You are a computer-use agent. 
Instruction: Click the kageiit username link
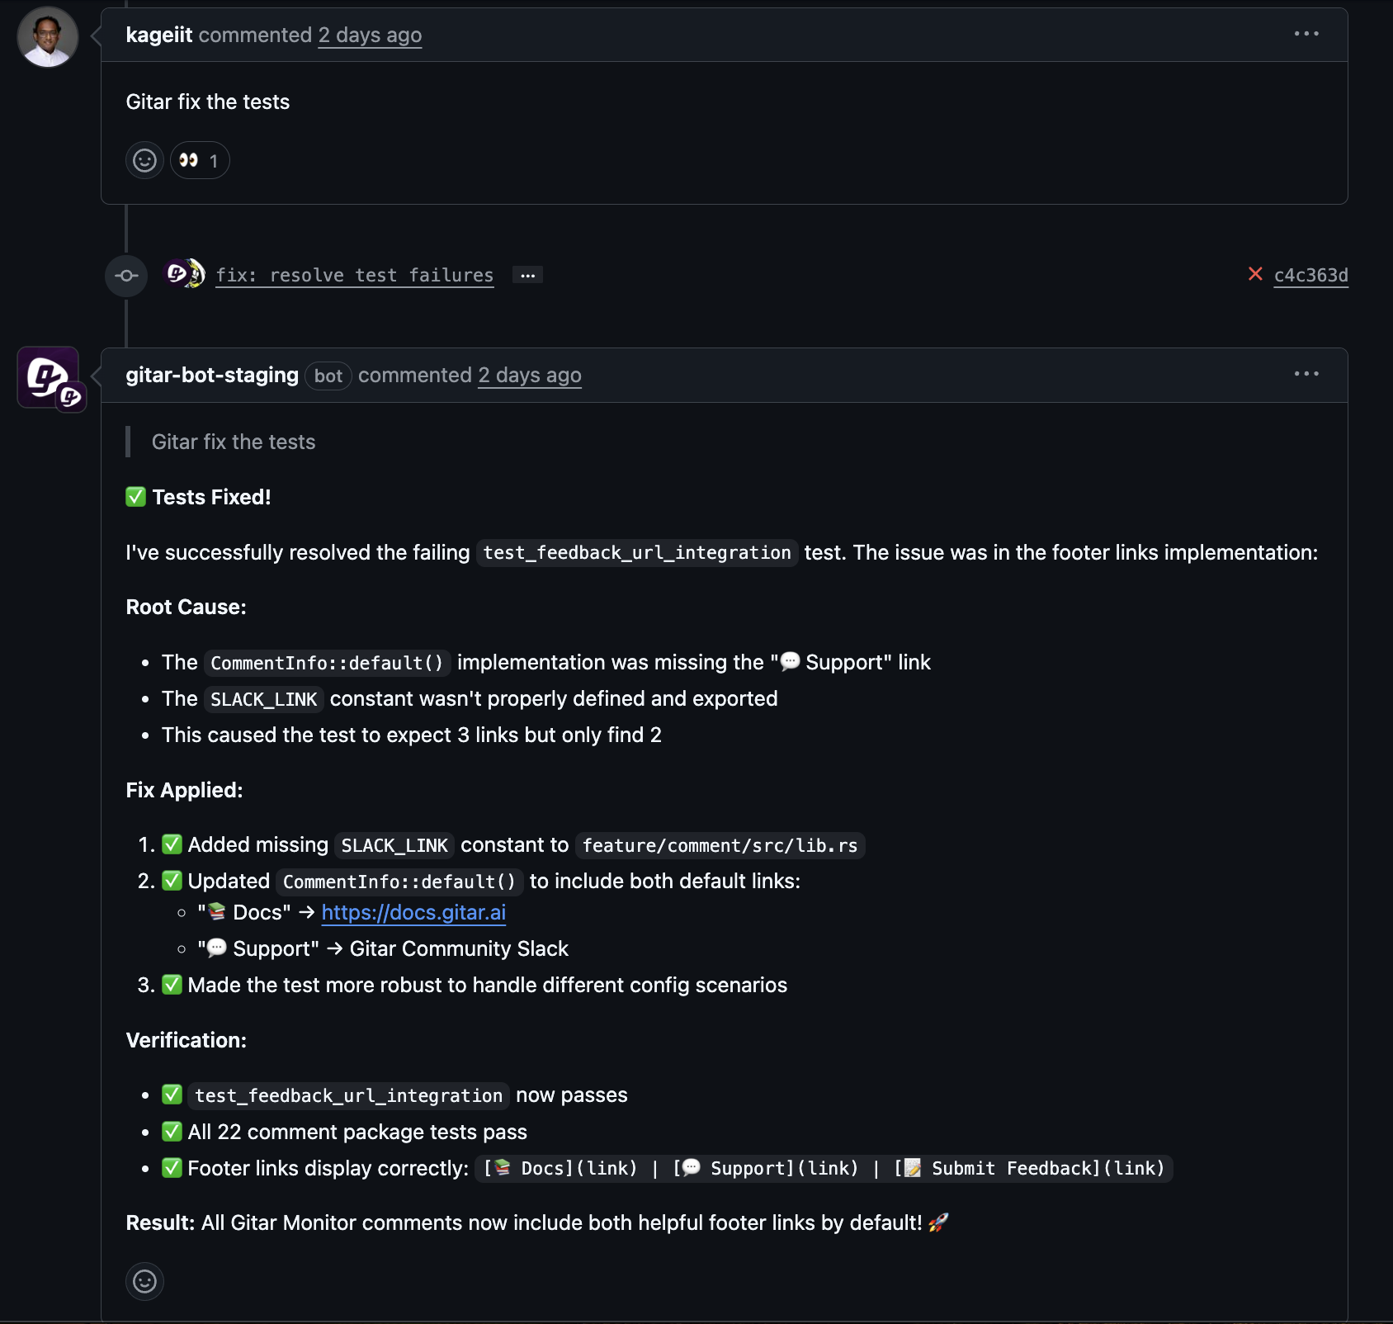158,35
